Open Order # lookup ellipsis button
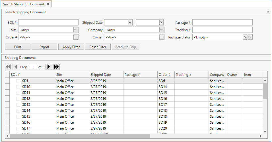Image resolution: width=272 pixels, height=142 pixels. pos(75,37)
